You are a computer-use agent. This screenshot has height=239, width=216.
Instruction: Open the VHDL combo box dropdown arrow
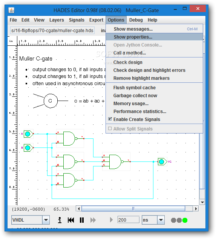pos(46,220)
